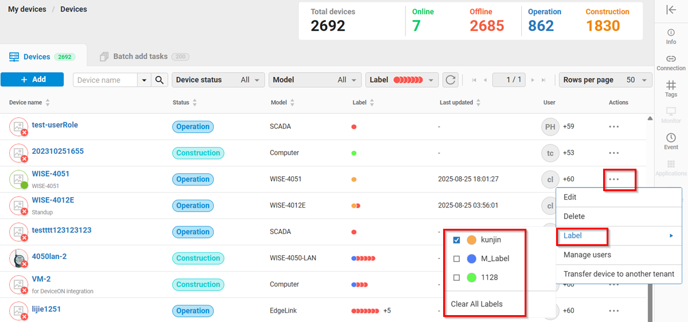The image size is (688, 322).
Task: Collapse the right sidebar panel
Action: pos(671,10)
